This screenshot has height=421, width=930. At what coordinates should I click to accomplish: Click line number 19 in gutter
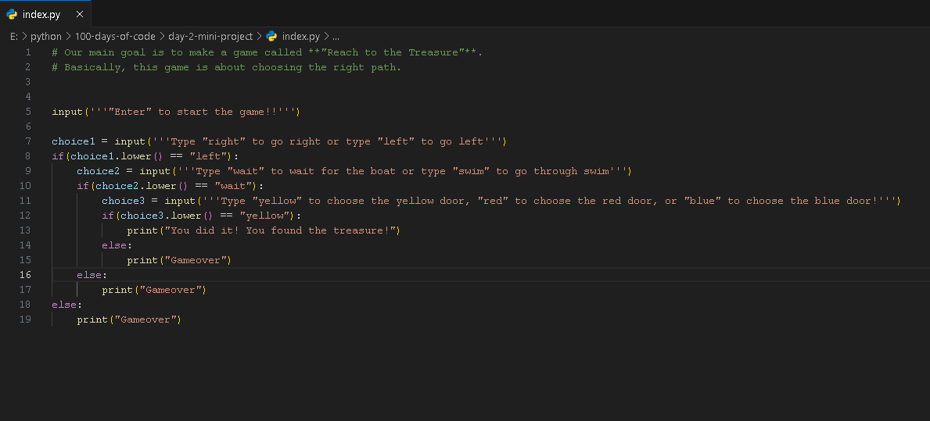(25, 319)
